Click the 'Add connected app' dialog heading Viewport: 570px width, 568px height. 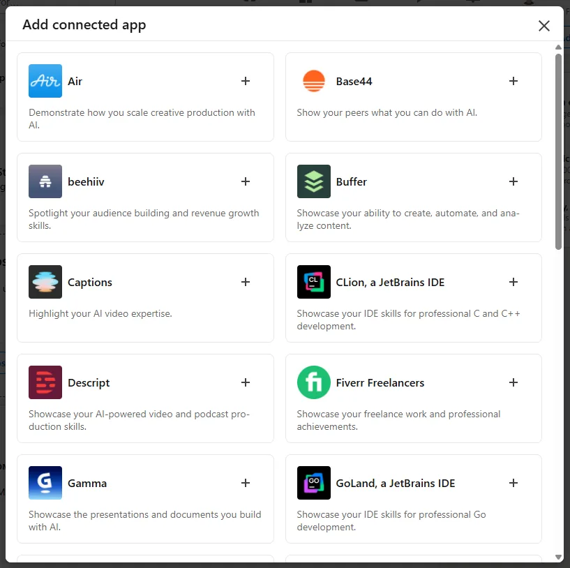click(84, 24)
